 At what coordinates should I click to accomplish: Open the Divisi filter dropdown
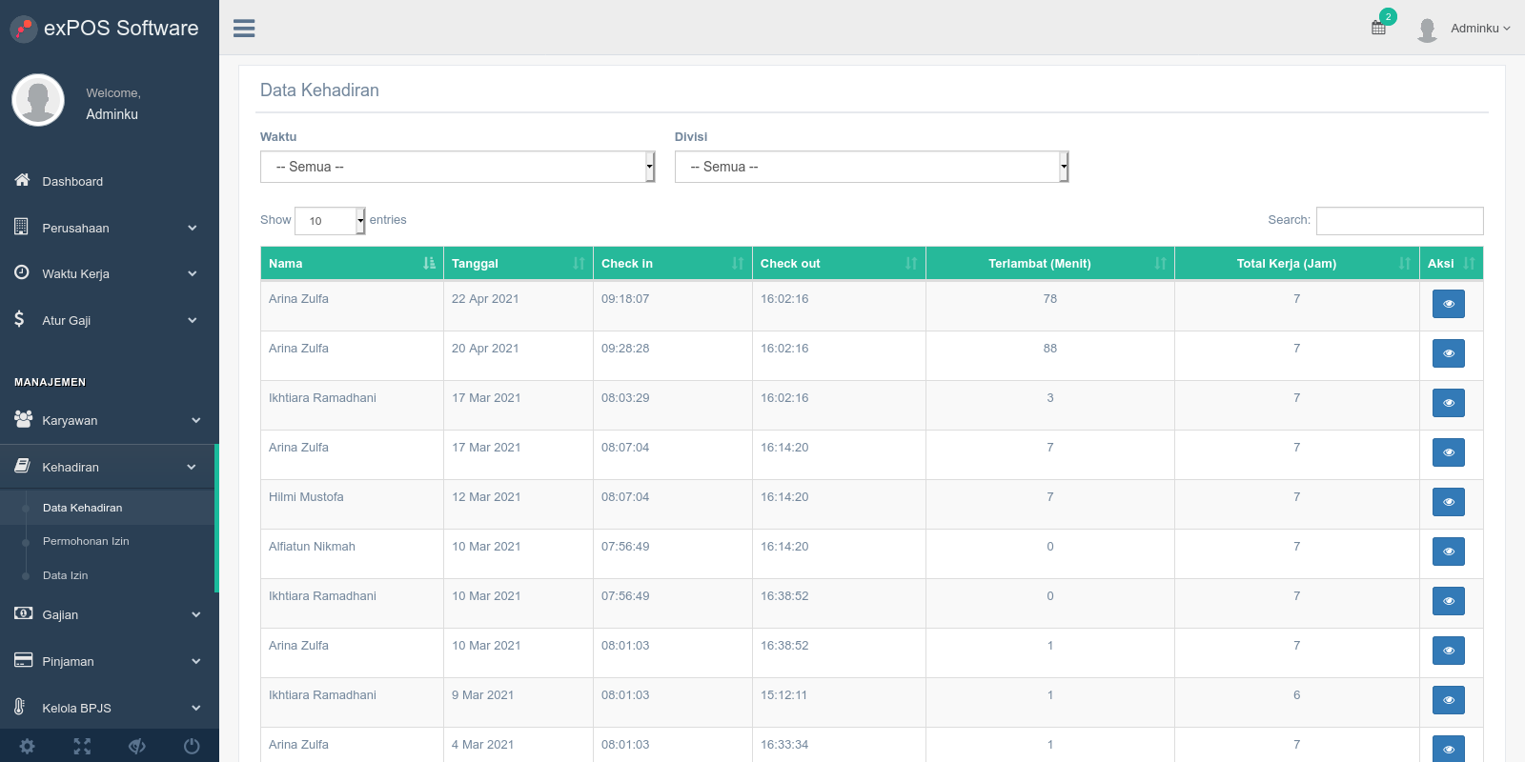[871, 167]
